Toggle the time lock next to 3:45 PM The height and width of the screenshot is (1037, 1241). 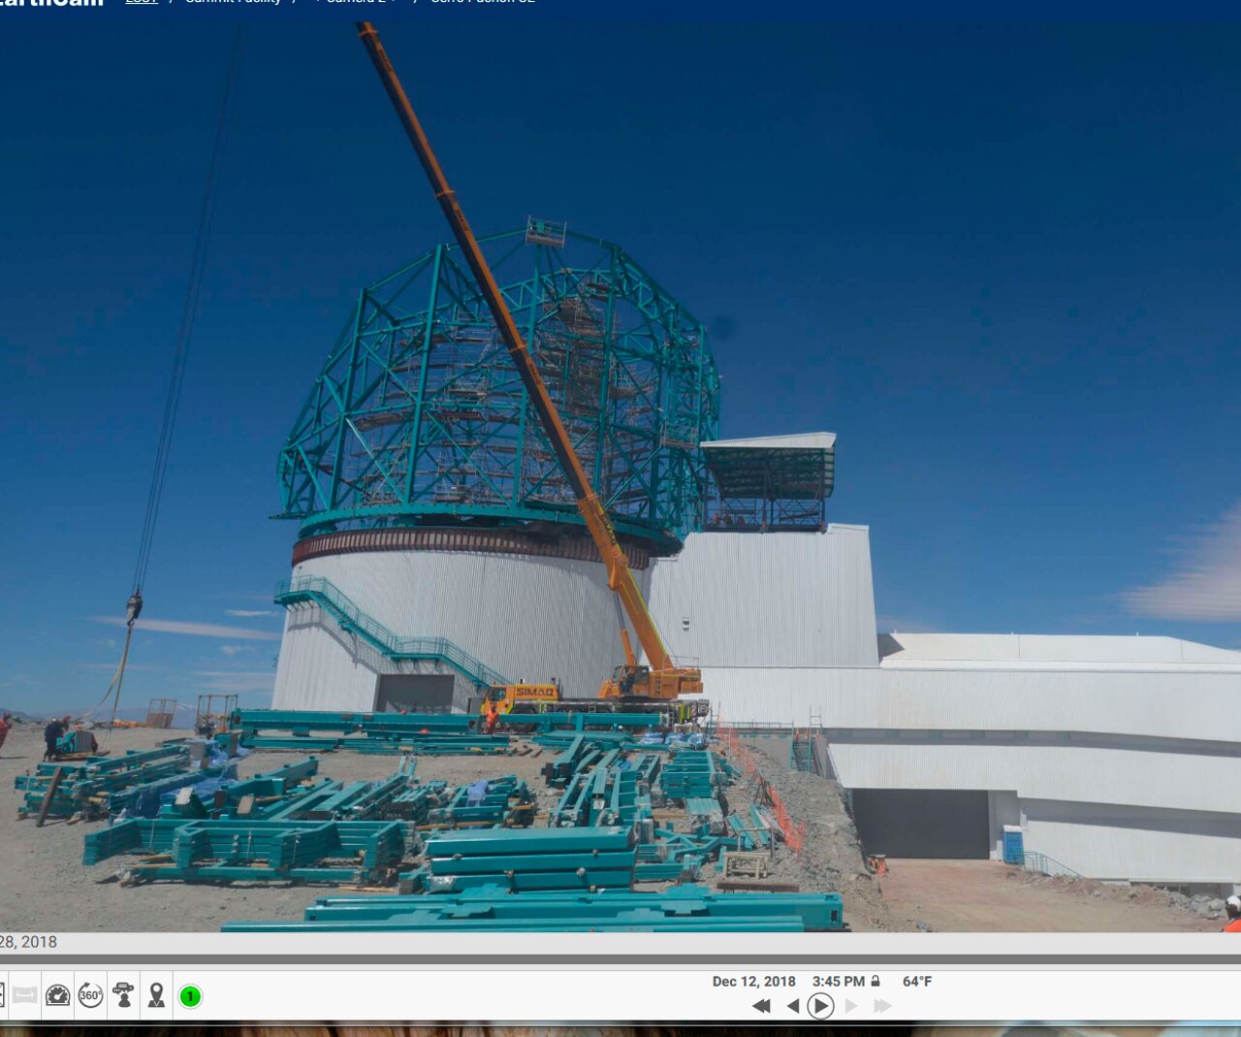pos(875,981)
